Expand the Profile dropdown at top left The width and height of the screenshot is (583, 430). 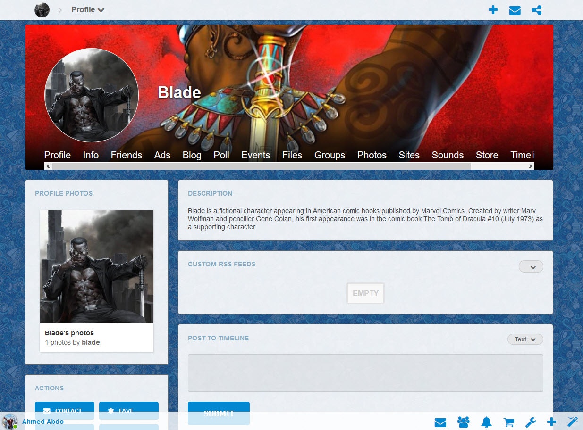point(87,9)
